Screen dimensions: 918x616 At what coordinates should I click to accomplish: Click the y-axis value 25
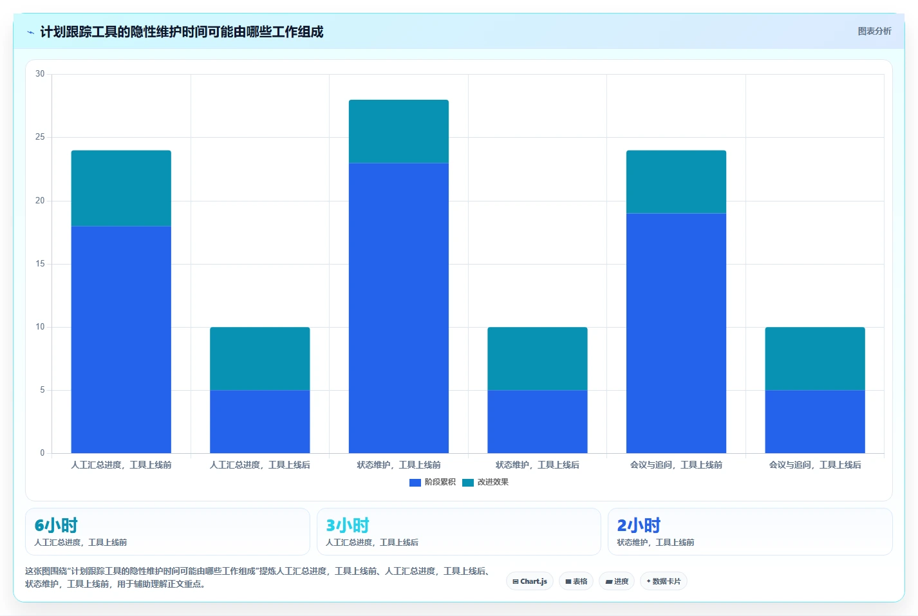40,137
